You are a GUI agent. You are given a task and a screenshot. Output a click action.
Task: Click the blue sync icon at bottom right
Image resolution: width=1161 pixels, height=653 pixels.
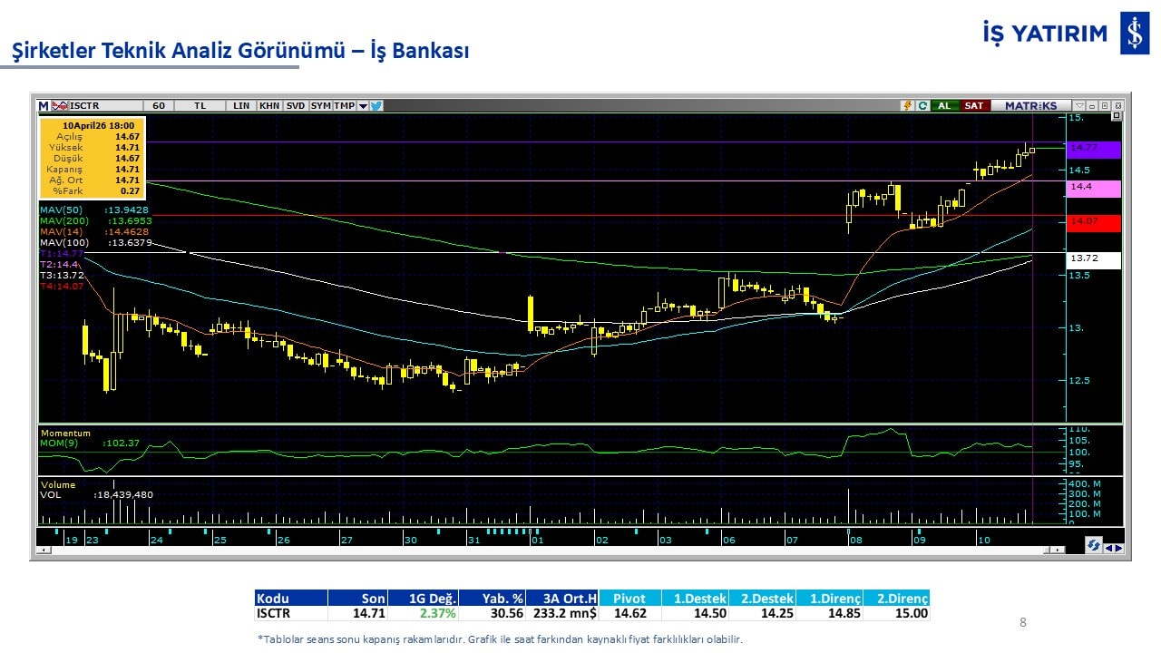1094,545
